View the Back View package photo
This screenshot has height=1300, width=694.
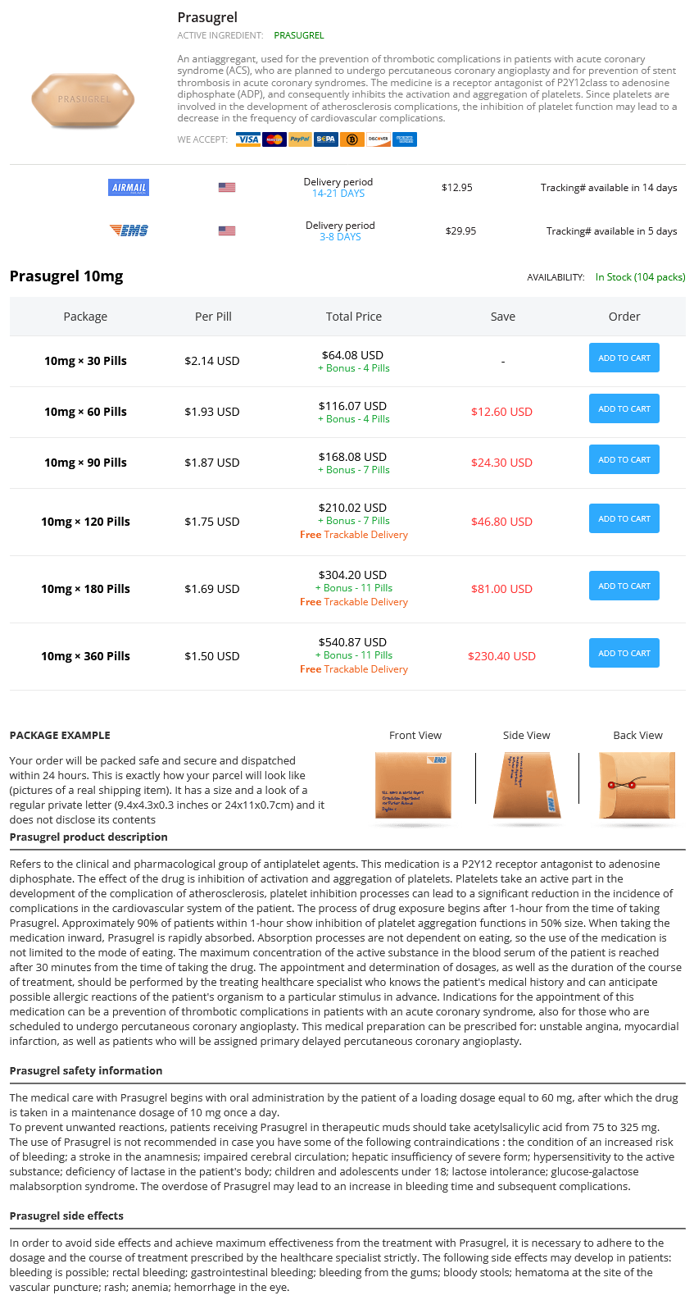[x=637, y=786]
